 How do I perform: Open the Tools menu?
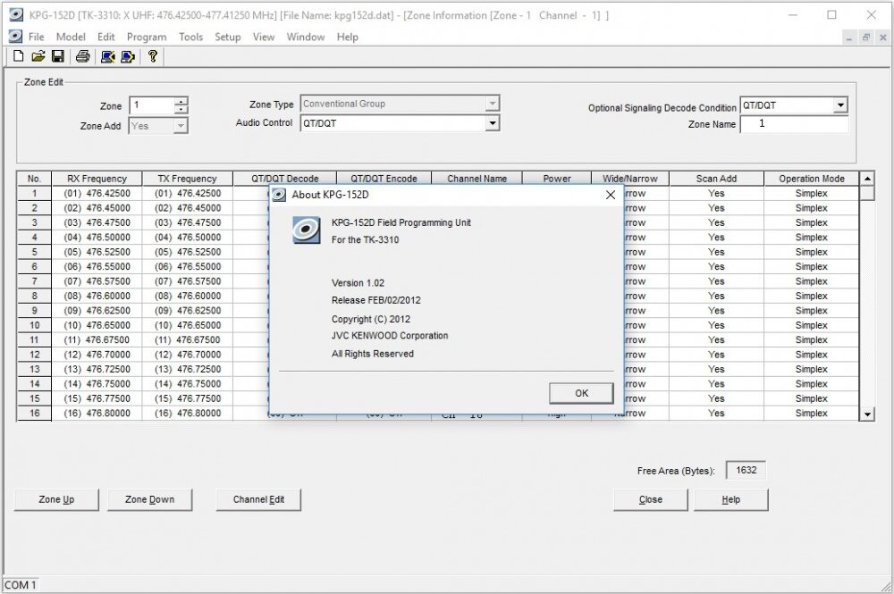190,37
